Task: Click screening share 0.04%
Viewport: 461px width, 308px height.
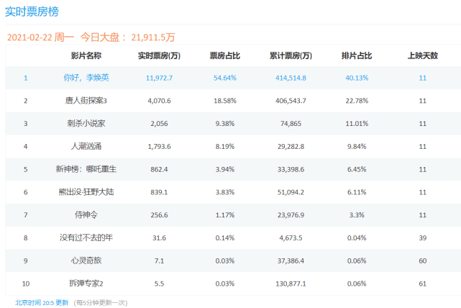Action: pos(357,238)
